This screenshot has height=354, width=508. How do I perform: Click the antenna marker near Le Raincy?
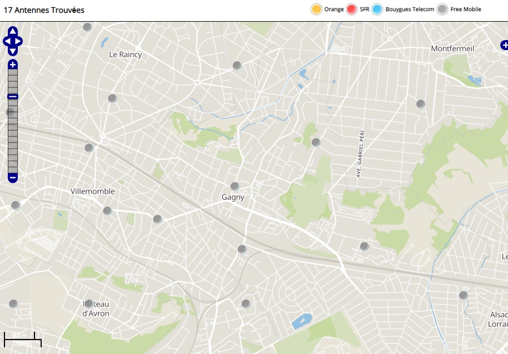[112, 99]
